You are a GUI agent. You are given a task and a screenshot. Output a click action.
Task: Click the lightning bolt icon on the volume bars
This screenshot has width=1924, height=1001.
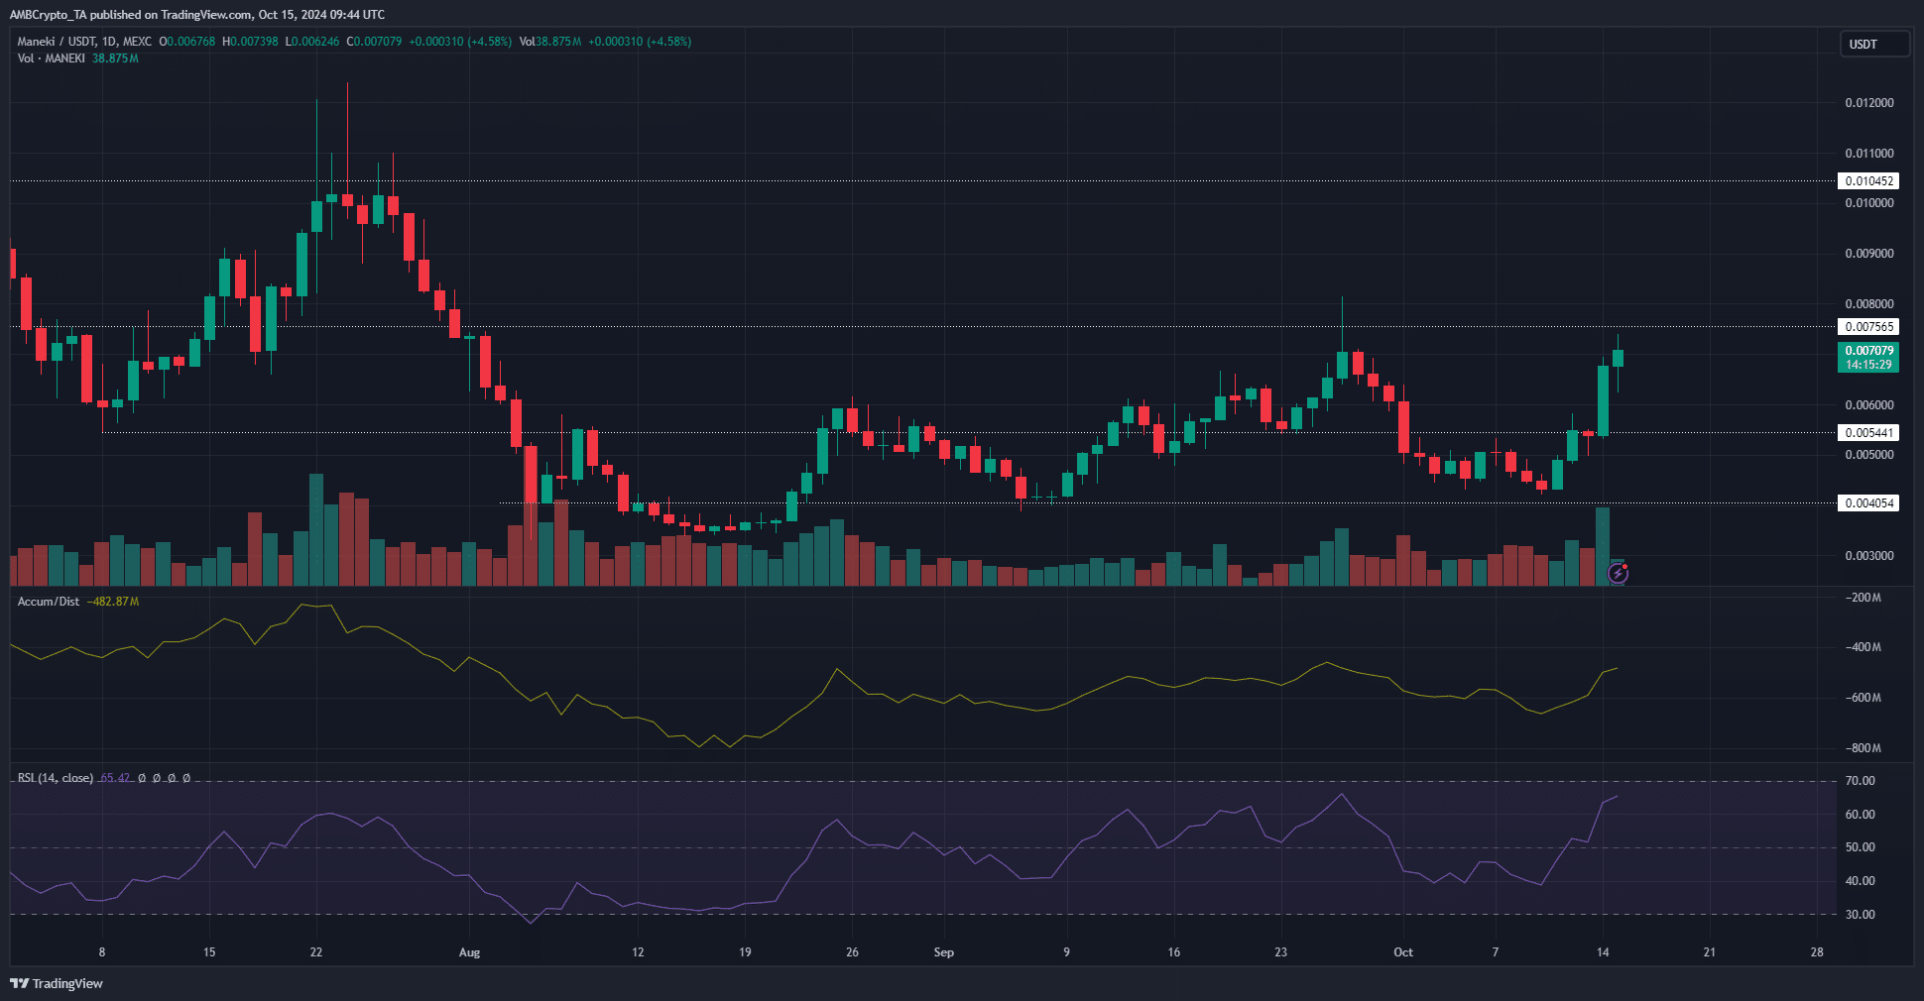(1618, 573)
